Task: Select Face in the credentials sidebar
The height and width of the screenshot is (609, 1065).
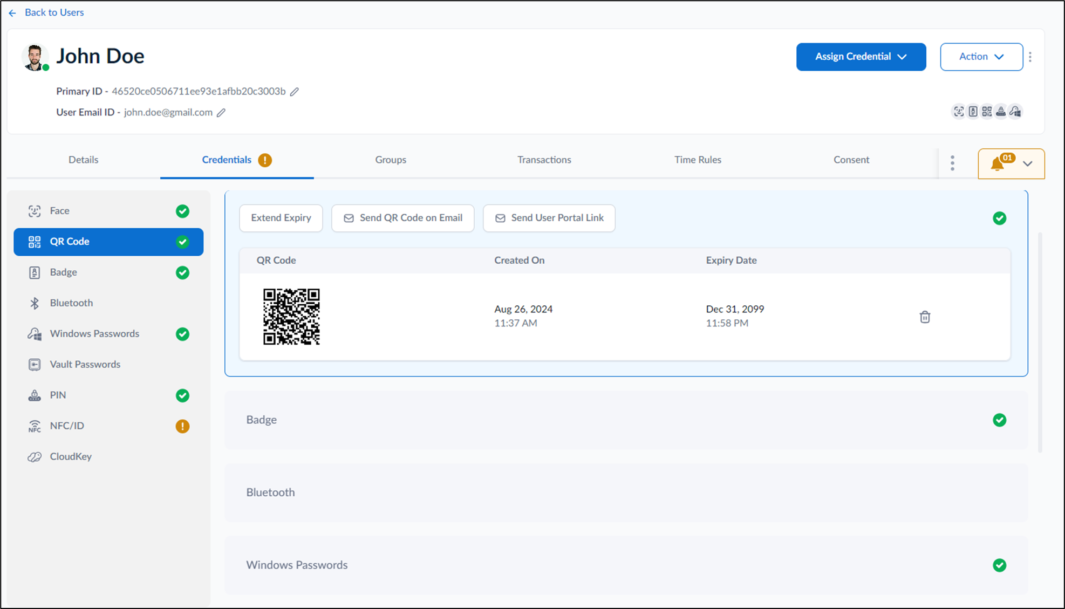Action: (108, 211)
